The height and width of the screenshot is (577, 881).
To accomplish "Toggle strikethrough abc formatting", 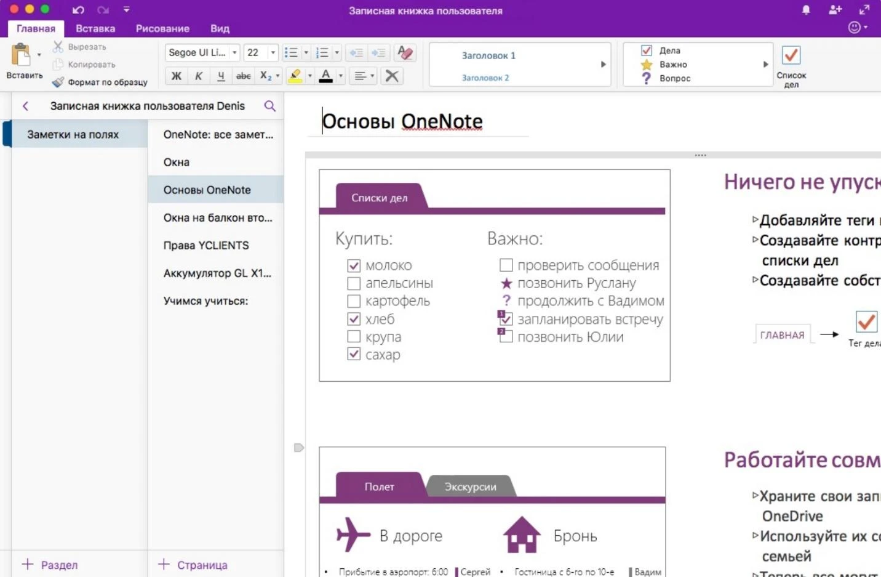I will (x=244, y=76).
